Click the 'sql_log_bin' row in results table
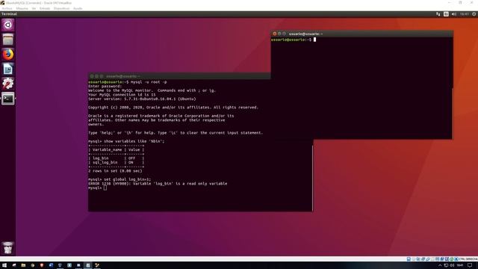The width and height of the screenshot is (478, 269). (x=116, y=163)
